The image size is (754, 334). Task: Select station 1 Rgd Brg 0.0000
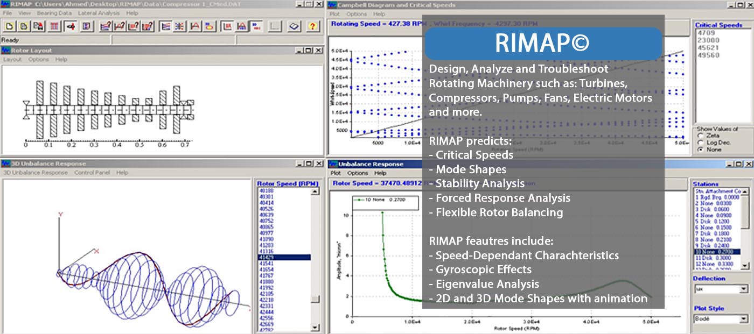717,197
